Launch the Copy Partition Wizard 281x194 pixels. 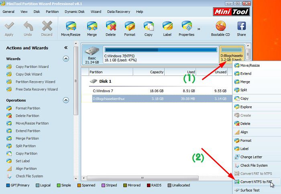32,67
